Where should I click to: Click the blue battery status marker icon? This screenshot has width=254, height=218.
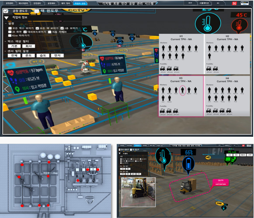(188, 165)
